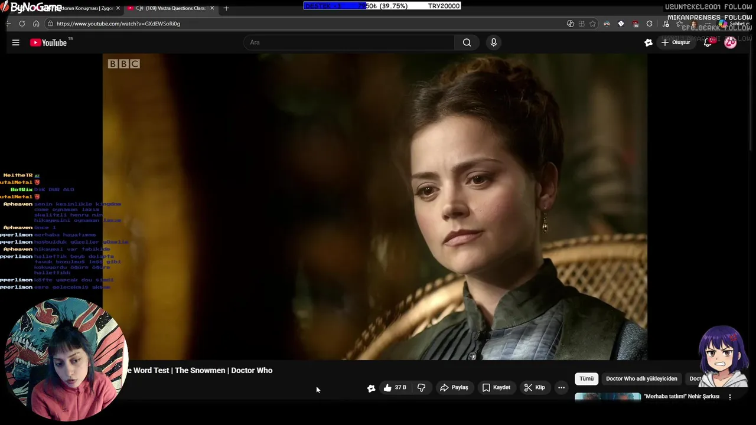
Task: Click the site info lock icon
Action: pos(50,24)
